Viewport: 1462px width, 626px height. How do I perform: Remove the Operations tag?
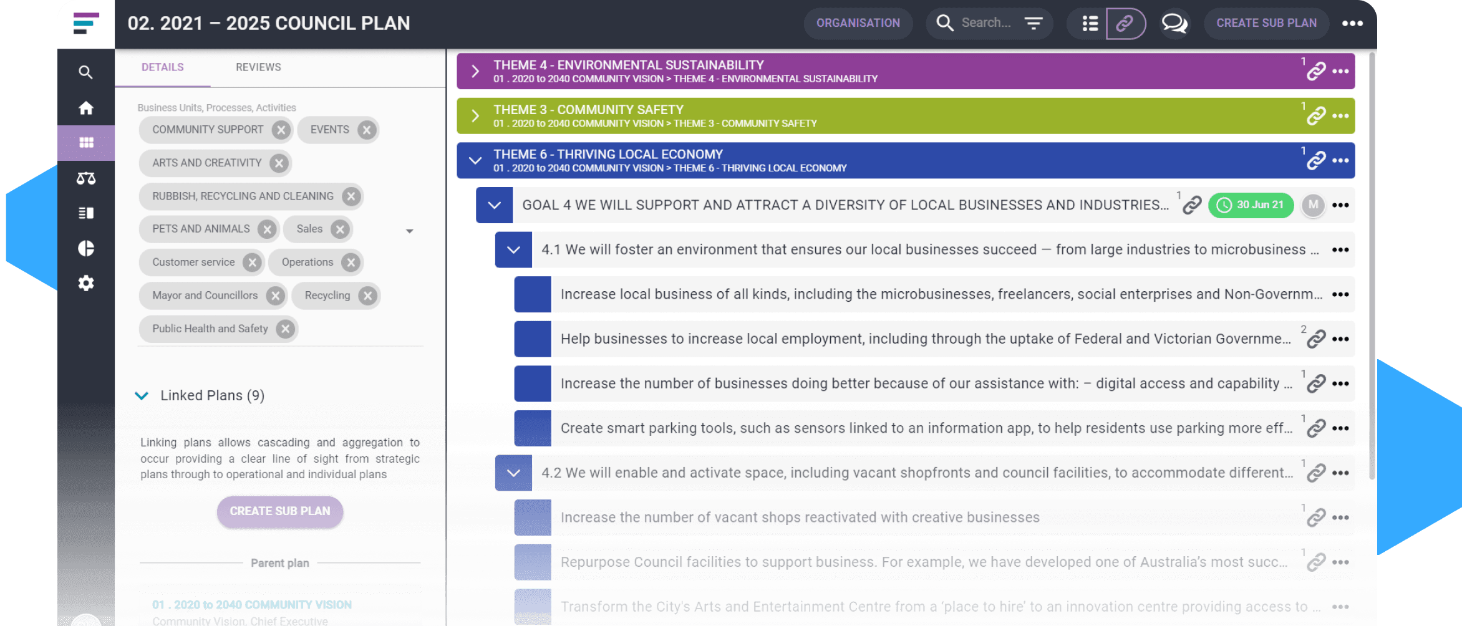tap(351, 262)
